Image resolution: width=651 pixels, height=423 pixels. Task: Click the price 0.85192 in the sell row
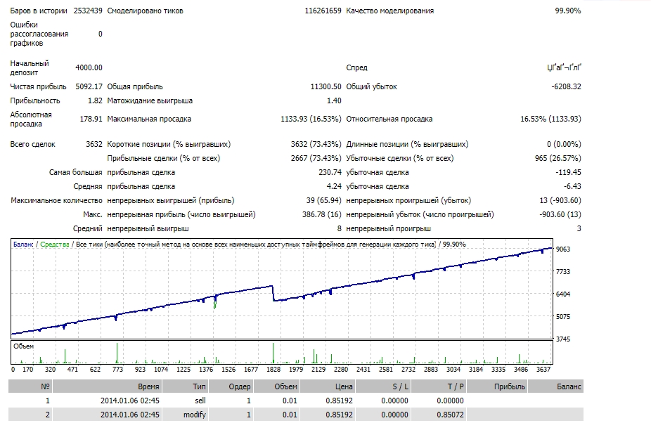pyautogui.click(x=339, y=401)
